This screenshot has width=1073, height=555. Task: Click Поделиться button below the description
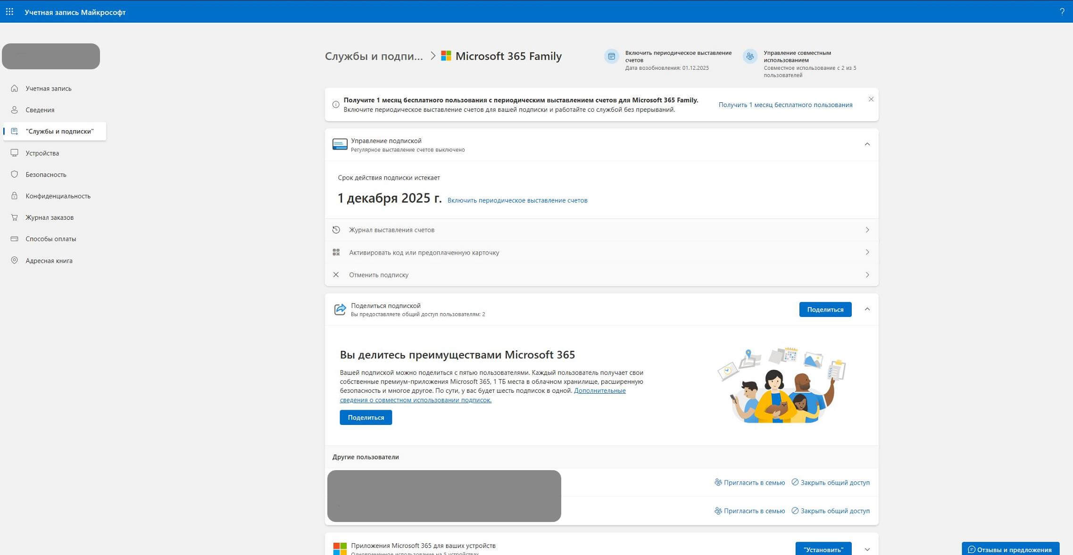pyautogui.click(x=366, y=417)
